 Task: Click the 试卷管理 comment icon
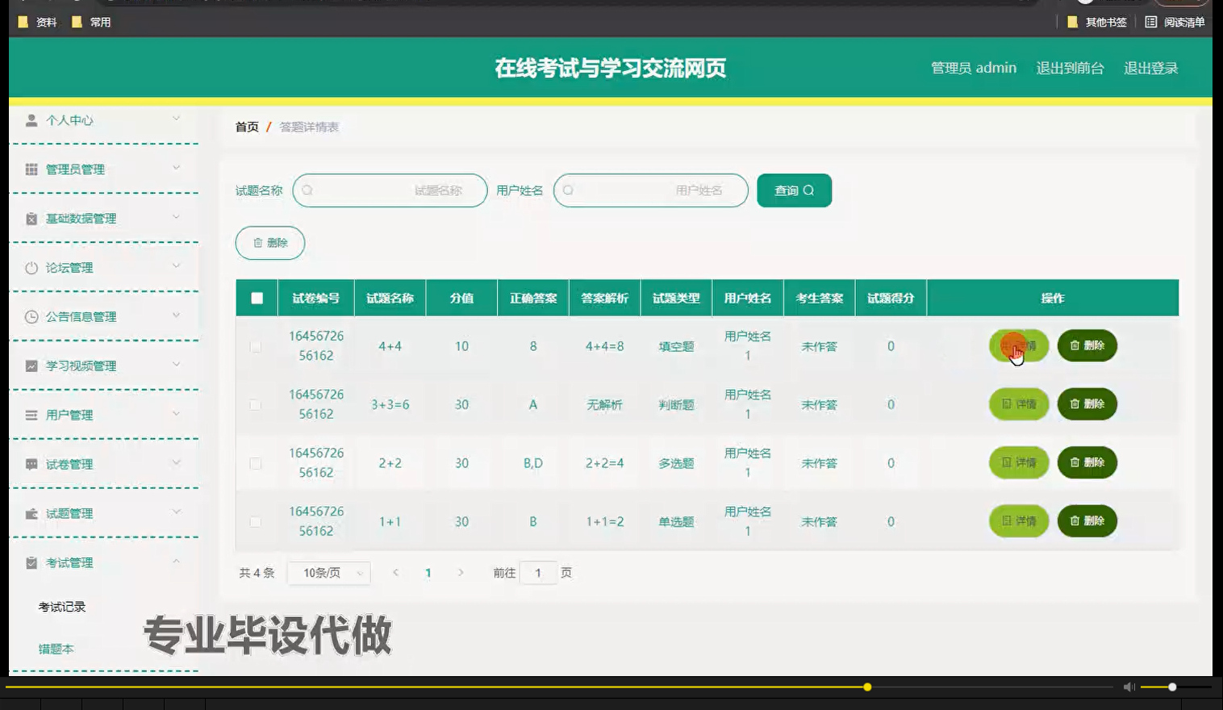point(31,464)
